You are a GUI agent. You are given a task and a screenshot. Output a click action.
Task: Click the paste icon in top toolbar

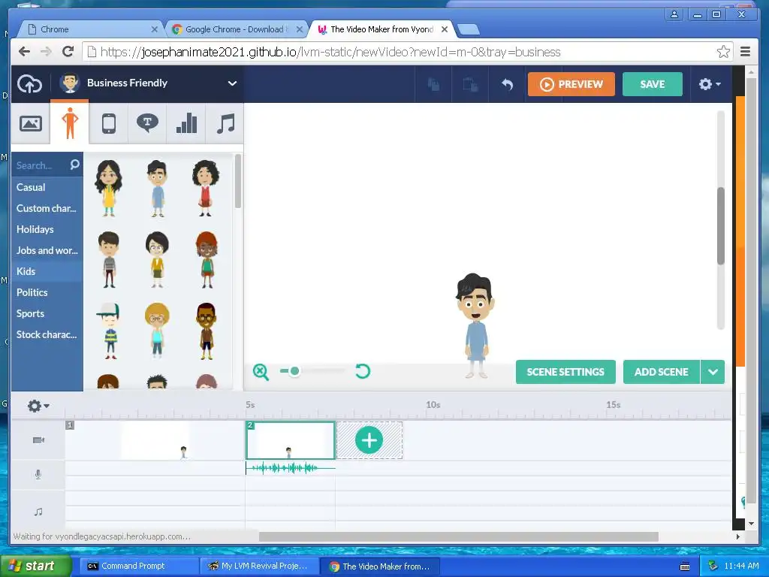click(x=470, y=84)
